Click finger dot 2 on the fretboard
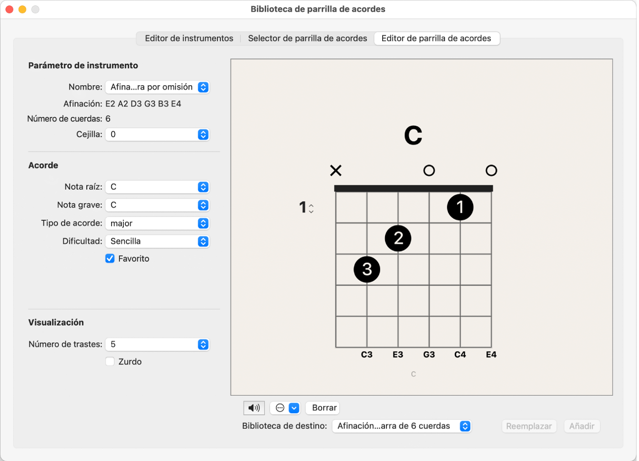639x461 pixels. [x=398, y=238]
